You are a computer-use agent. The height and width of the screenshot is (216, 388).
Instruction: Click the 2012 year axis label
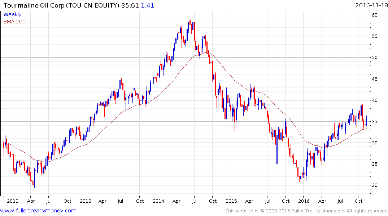(13, 201)
